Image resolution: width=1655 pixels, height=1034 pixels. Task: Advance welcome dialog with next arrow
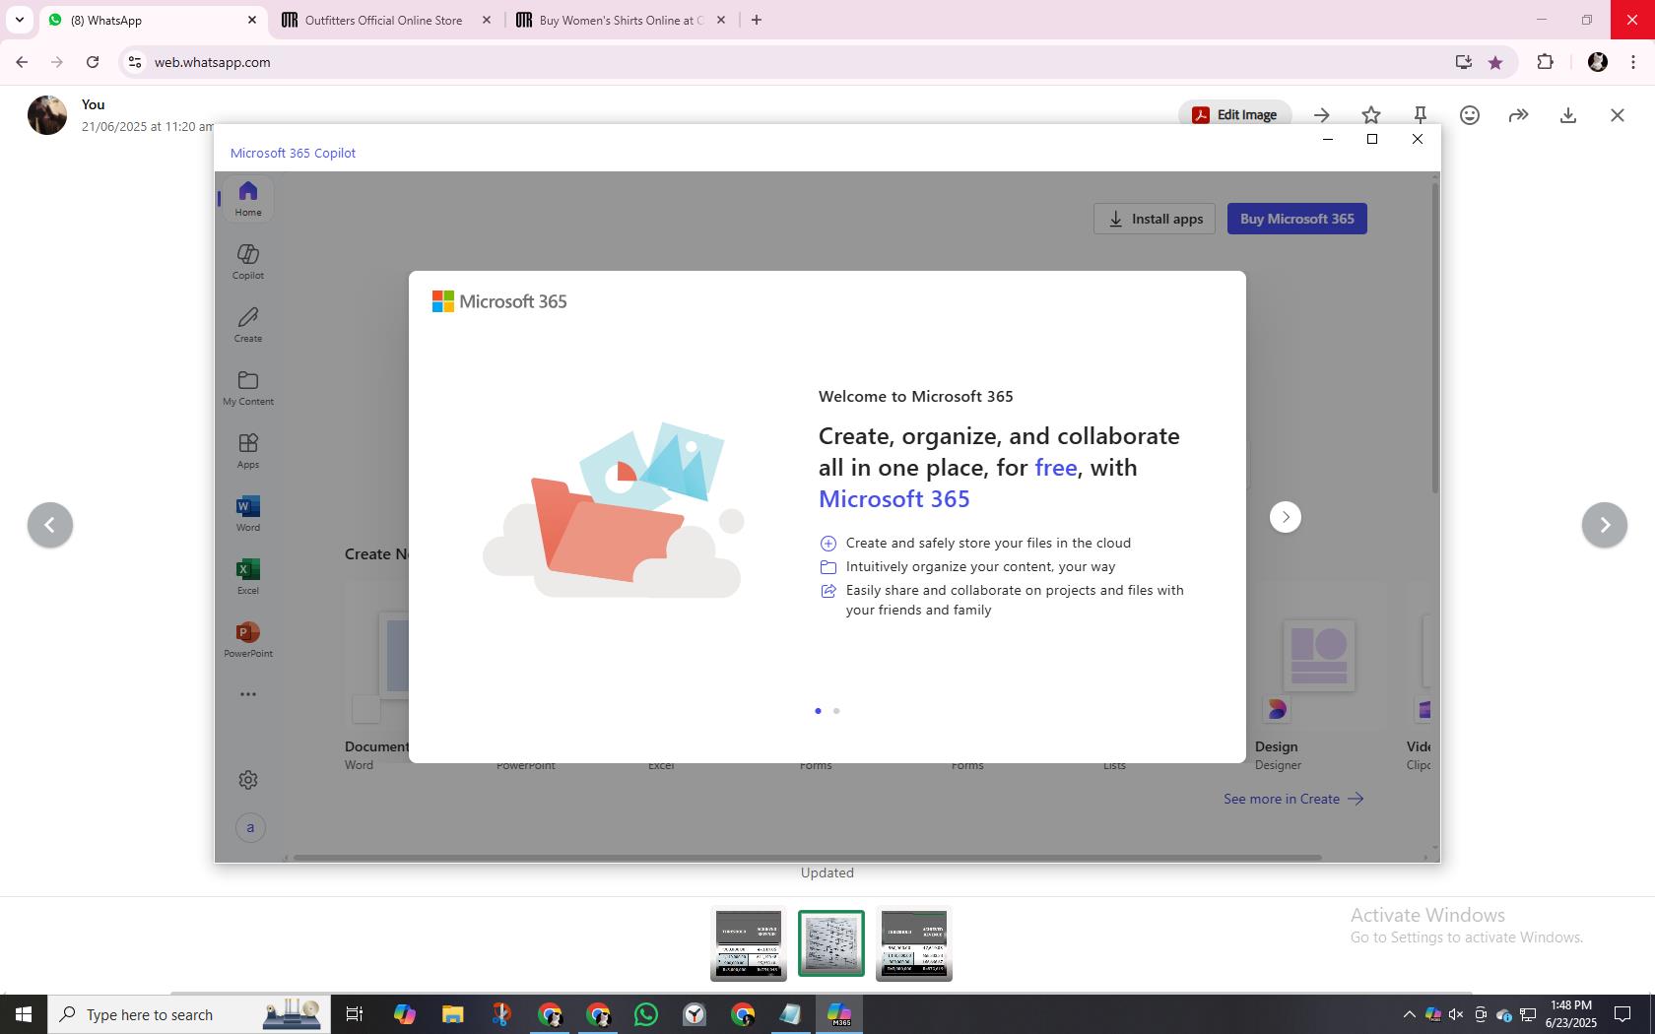pos(1285,517)
